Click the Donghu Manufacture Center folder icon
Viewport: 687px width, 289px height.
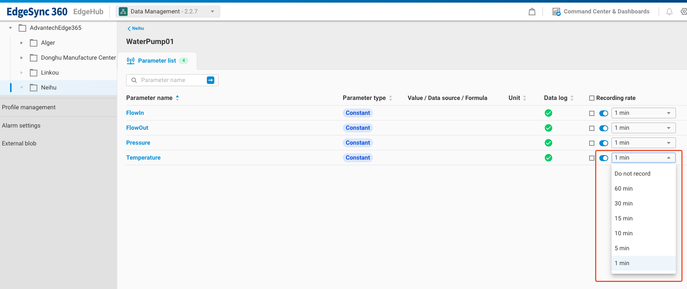[34, 58]
